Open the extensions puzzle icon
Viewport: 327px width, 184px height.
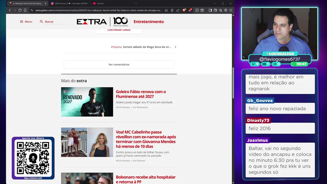pyautogui.click(x=197, y=10)
